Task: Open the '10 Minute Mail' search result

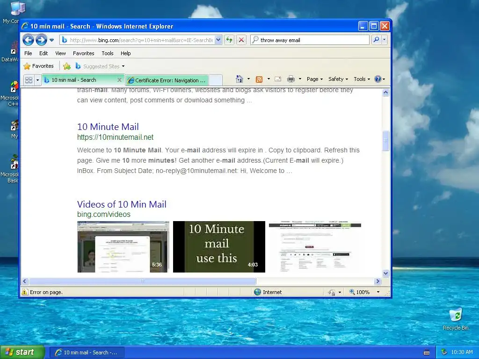Action: [108, 126]
